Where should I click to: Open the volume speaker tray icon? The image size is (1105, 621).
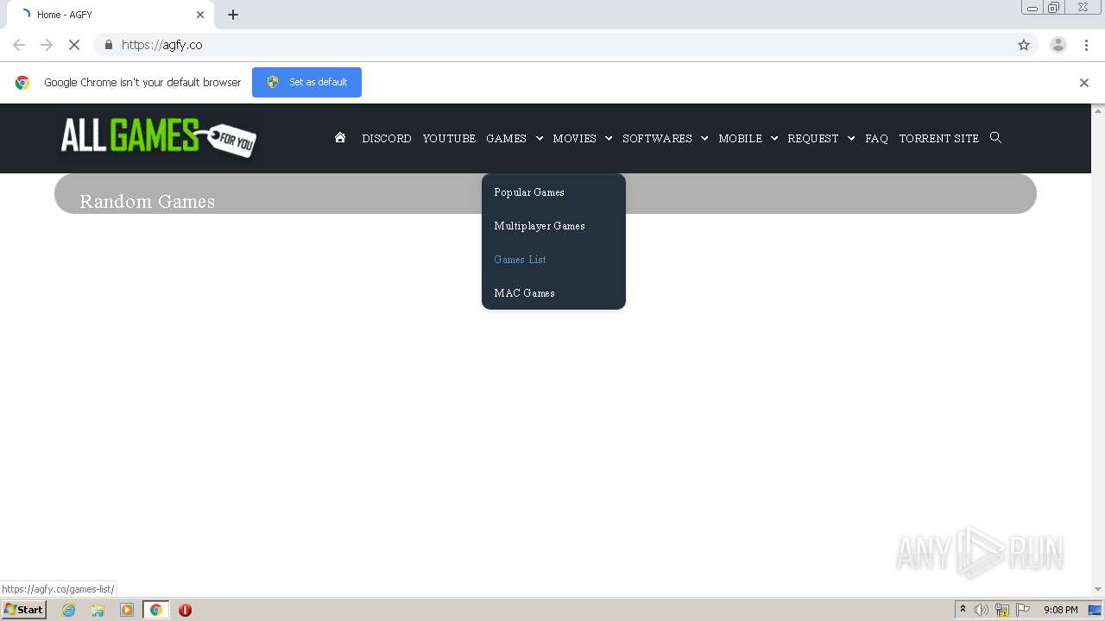tap(982, 610)
